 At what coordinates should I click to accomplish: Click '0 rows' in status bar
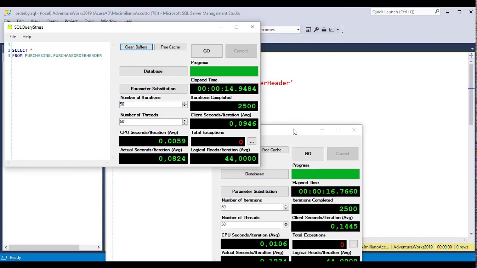click(x=462, y=247)
